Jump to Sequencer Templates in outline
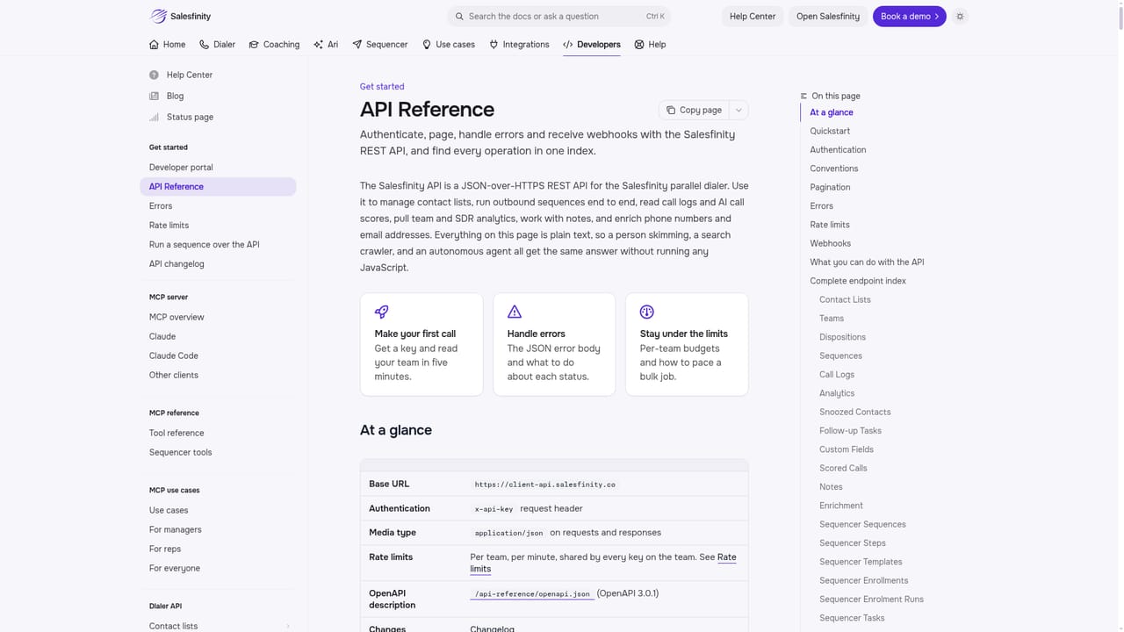The height and width of the screenshot is (632, 1124). click(x=861, y=562)
